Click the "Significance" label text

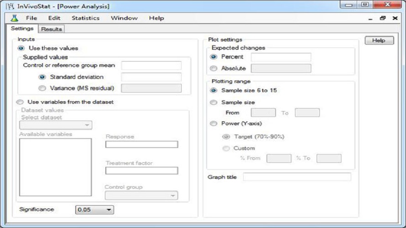coord(36,209)
